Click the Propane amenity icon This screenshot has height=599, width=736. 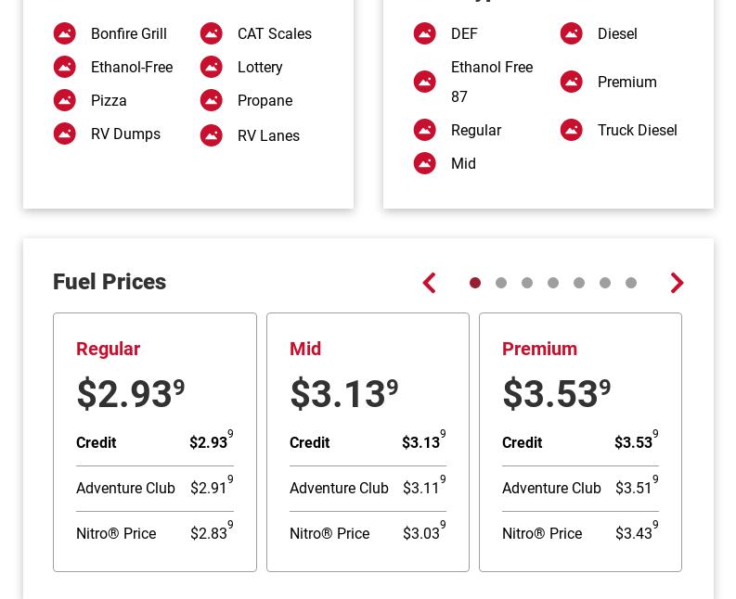pos(212,100)
